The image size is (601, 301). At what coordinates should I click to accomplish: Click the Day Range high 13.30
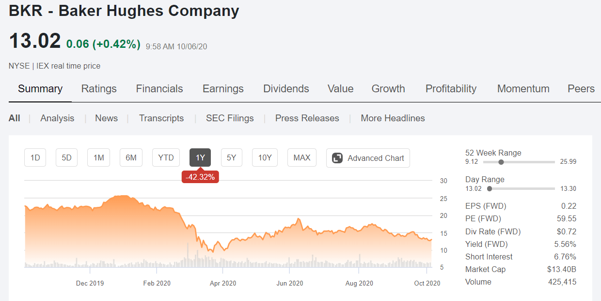pos(568,188)
